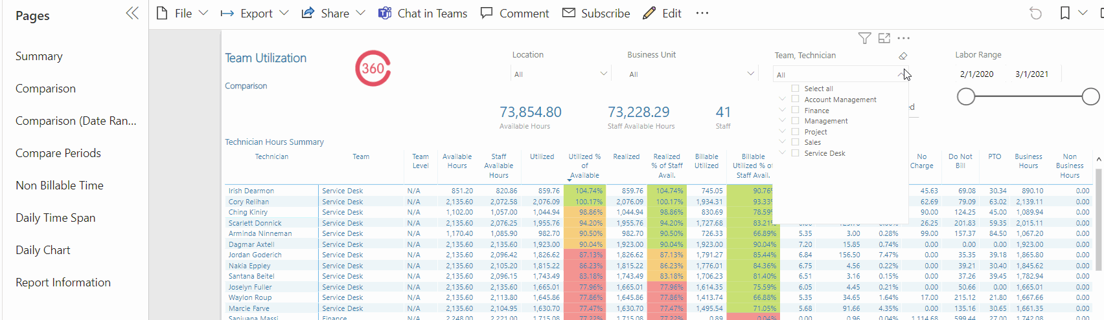Click the 360 logo image

[x=373, y=69]
